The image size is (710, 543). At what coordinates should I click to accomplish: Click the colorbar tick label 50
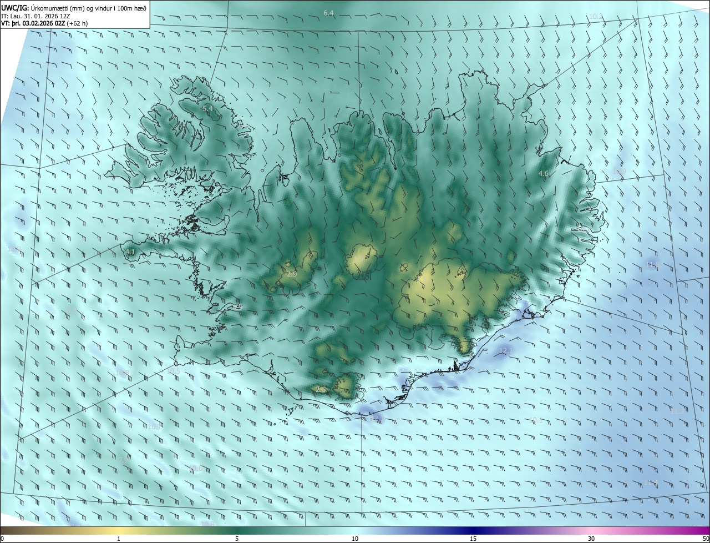pos(706,539)
